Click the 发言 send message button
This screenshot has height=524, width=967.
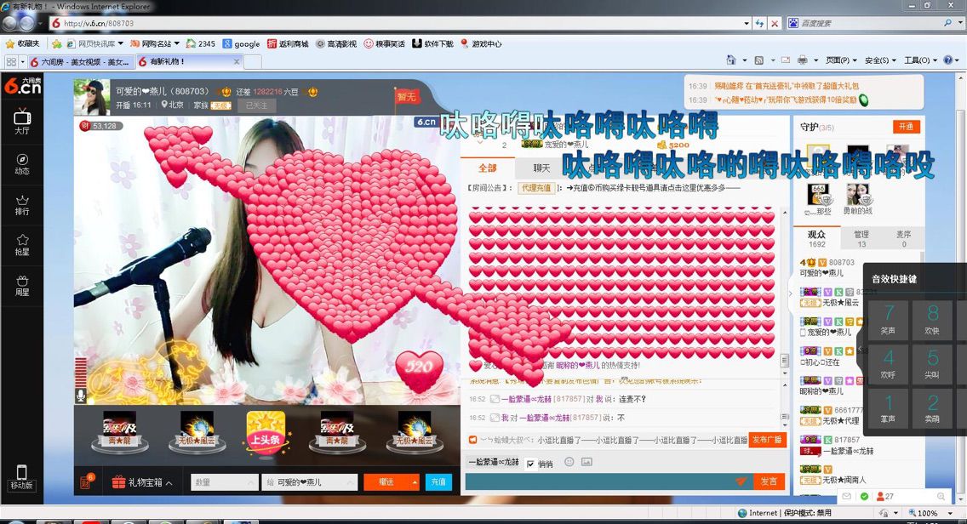pos(769,481)
